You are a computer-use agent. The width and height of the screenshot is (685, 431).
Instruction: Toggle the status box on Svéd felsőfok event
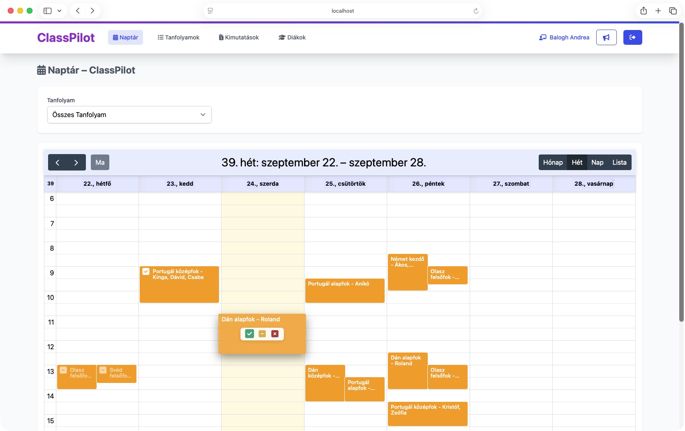[103, 370]
